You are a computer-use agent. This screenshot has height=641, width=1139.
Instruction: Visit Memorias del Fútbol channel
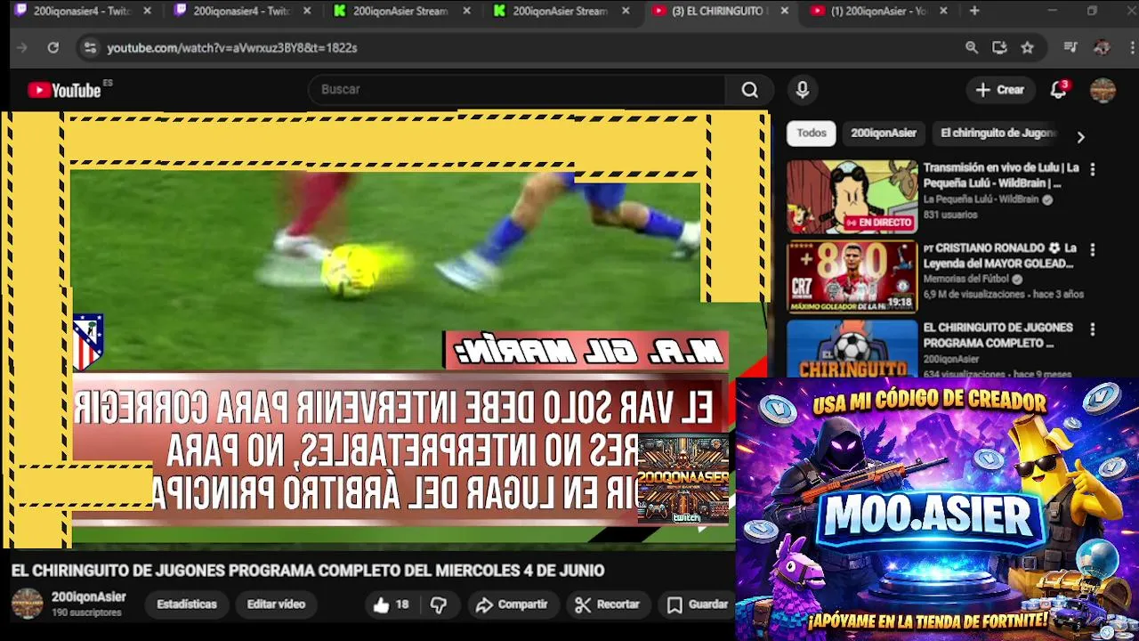pos(966,280)
